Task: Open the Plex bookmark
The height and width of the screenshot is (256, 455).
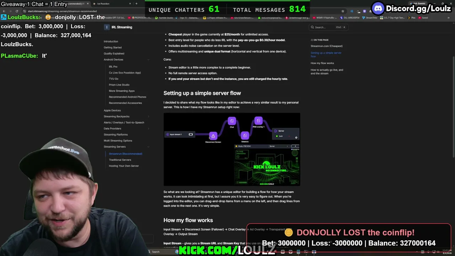Action: click(x=412, y=18)
